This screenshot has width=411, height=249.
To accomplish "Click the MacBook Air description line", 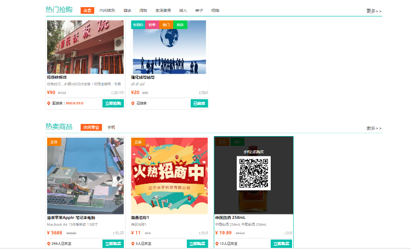I will click(72, 225).
